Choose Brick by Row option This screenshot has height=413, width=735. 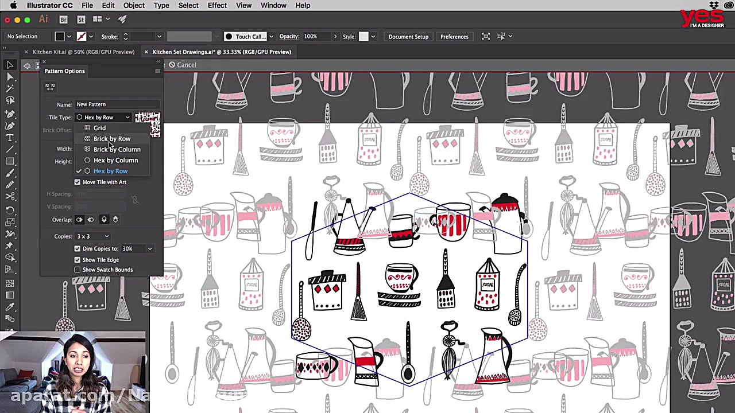pyautogui.click(x=112, y=139)
